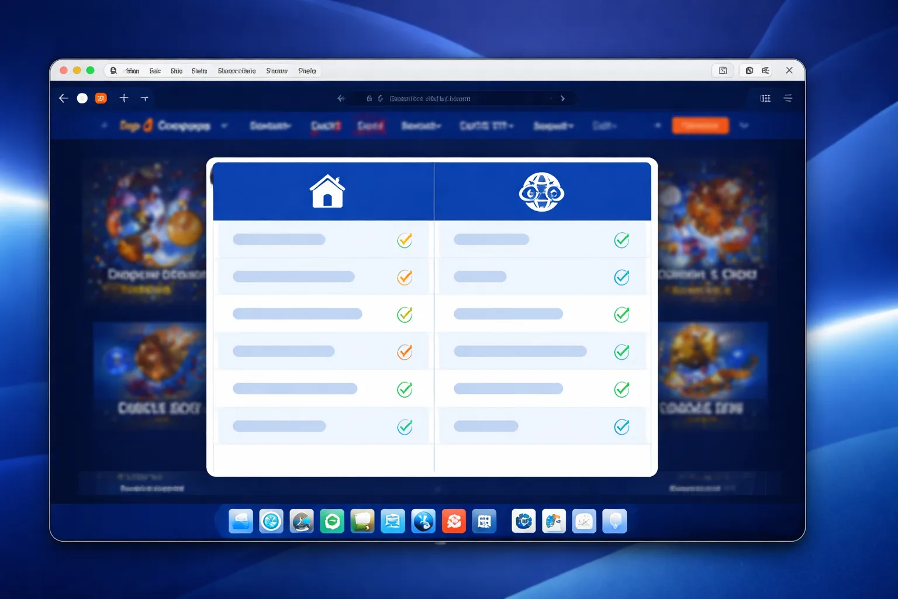
Task: Open the light-blue folder icon in the dock
Action: click(x=241, y=521)
